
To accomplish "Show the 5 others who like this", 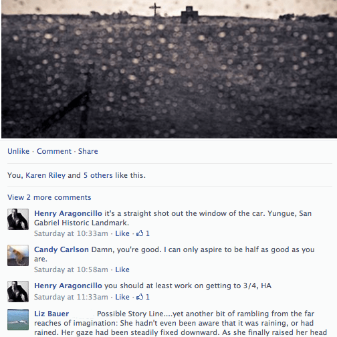I will pos(98,175).
